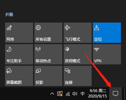Open the 投影 project tile
126x100 pixels.
[48, 76]
